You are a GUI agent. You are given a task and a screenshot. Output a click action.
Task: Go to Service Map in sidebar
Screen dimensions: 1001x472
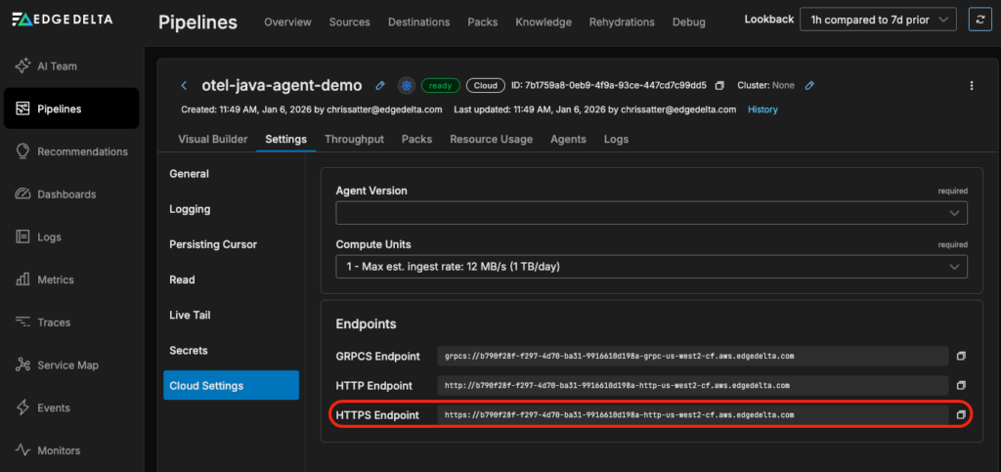(67, 365)
